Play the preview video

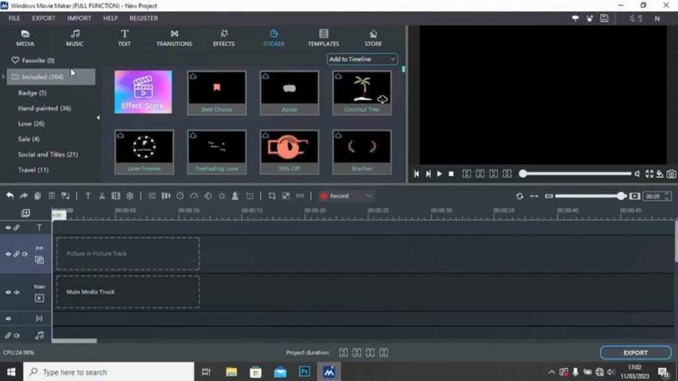[x=439, y=174]
